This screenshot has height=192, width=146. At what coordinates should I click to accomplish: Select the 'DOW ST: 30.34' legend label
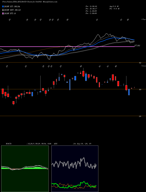pyautogui.click(x=12, y=6)
